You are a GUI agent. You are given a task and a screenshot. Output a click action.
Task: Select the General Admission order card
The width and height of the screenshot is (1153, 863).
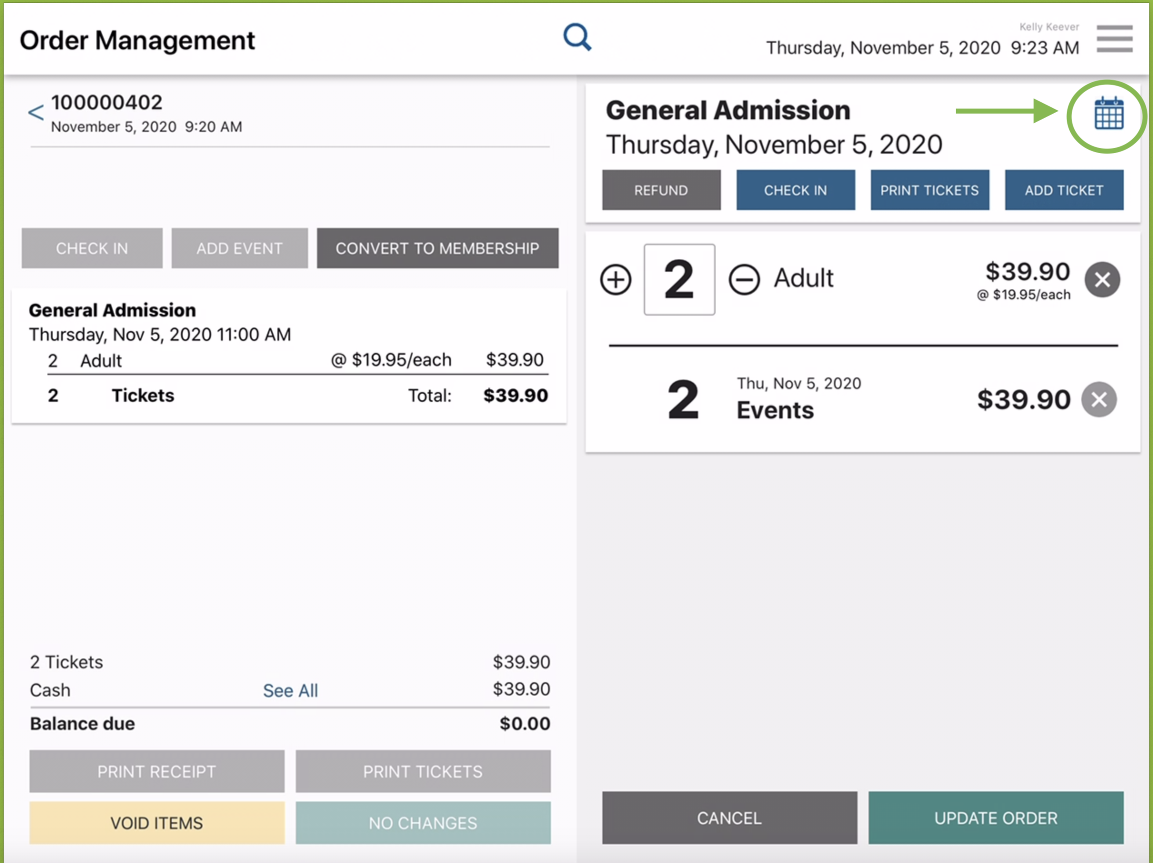(x=289, y=354)
